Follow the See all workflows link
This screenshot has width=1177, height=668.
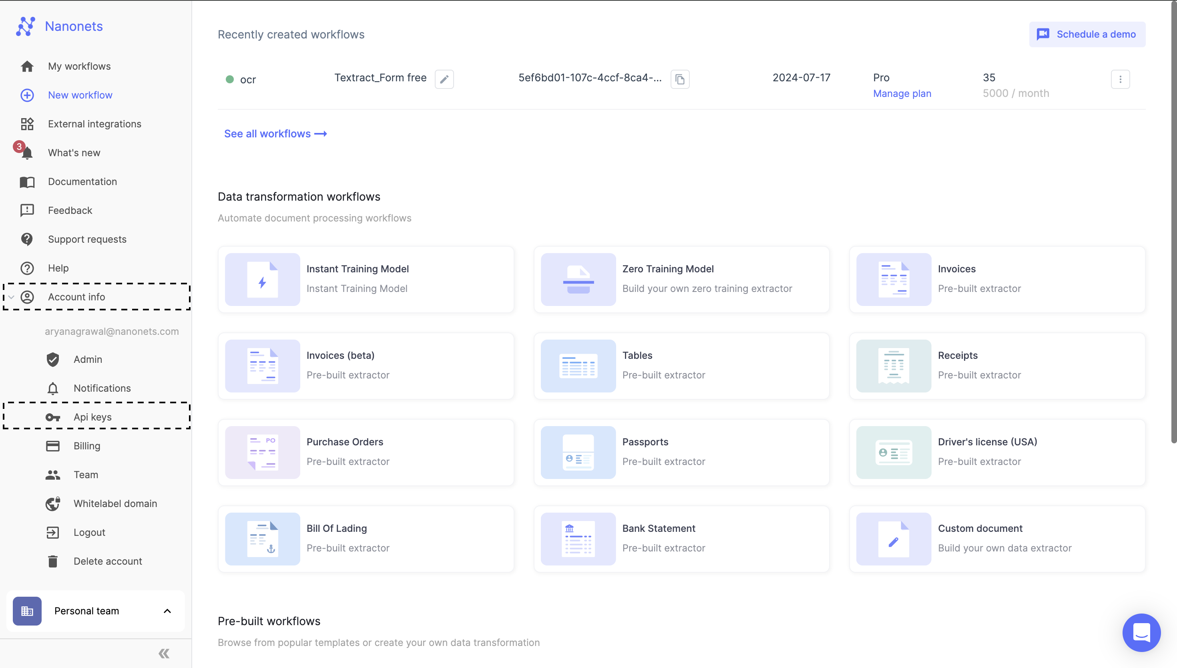click(x=275, y=134)
